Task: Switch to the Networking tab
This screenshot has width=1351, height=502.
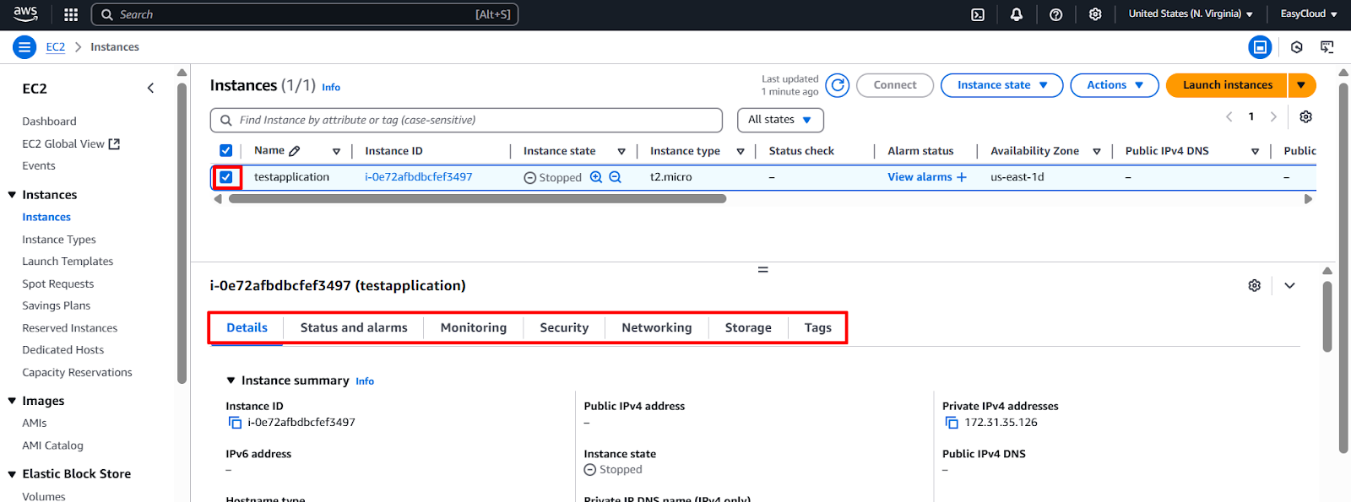Action: (x=657, y=327)
